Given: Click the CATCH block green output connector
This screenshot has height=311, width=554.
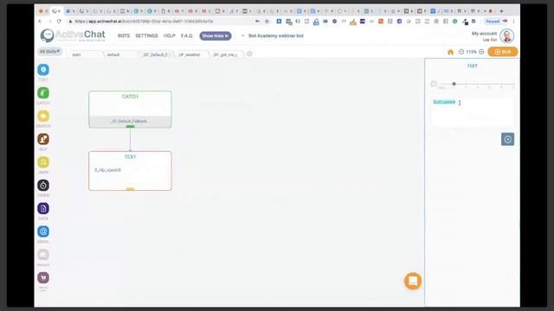Looking at the screenshot, I should pyautogui.click(x=130, y=126).
